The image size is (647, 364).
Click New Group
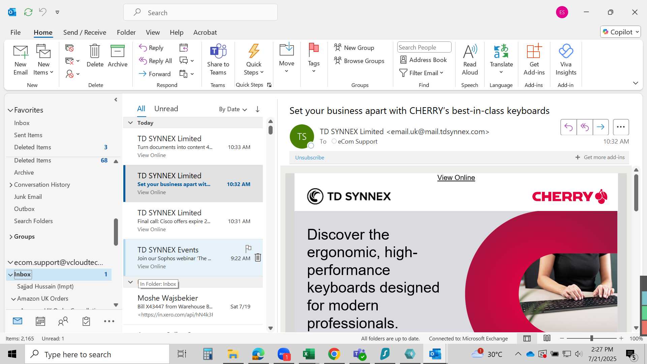coord(354,48)
